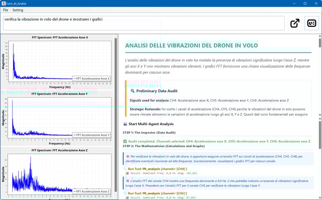Click the log panel scroll up arrow
Image resolution: width=322 pixels, height=200 pixels.
320,118
